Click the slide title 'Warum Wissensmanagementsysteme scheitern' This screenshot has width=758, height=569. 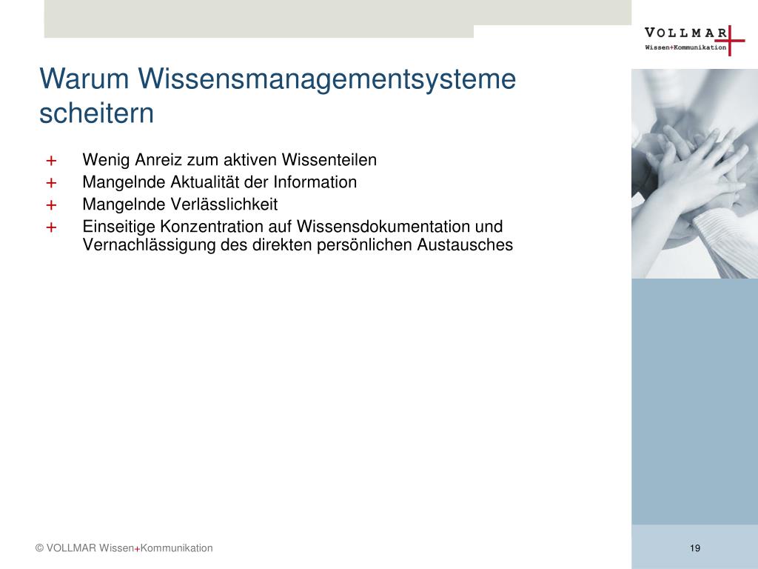point(278,96)
